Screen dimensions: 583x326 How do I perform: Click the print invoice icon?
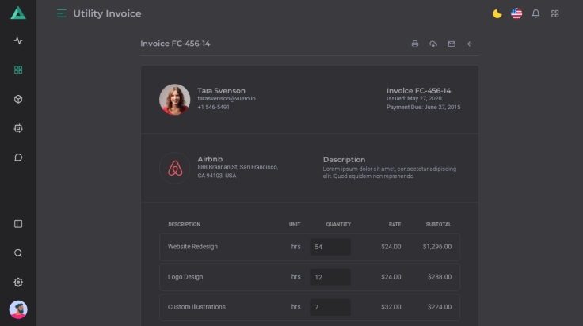(414, 44)
